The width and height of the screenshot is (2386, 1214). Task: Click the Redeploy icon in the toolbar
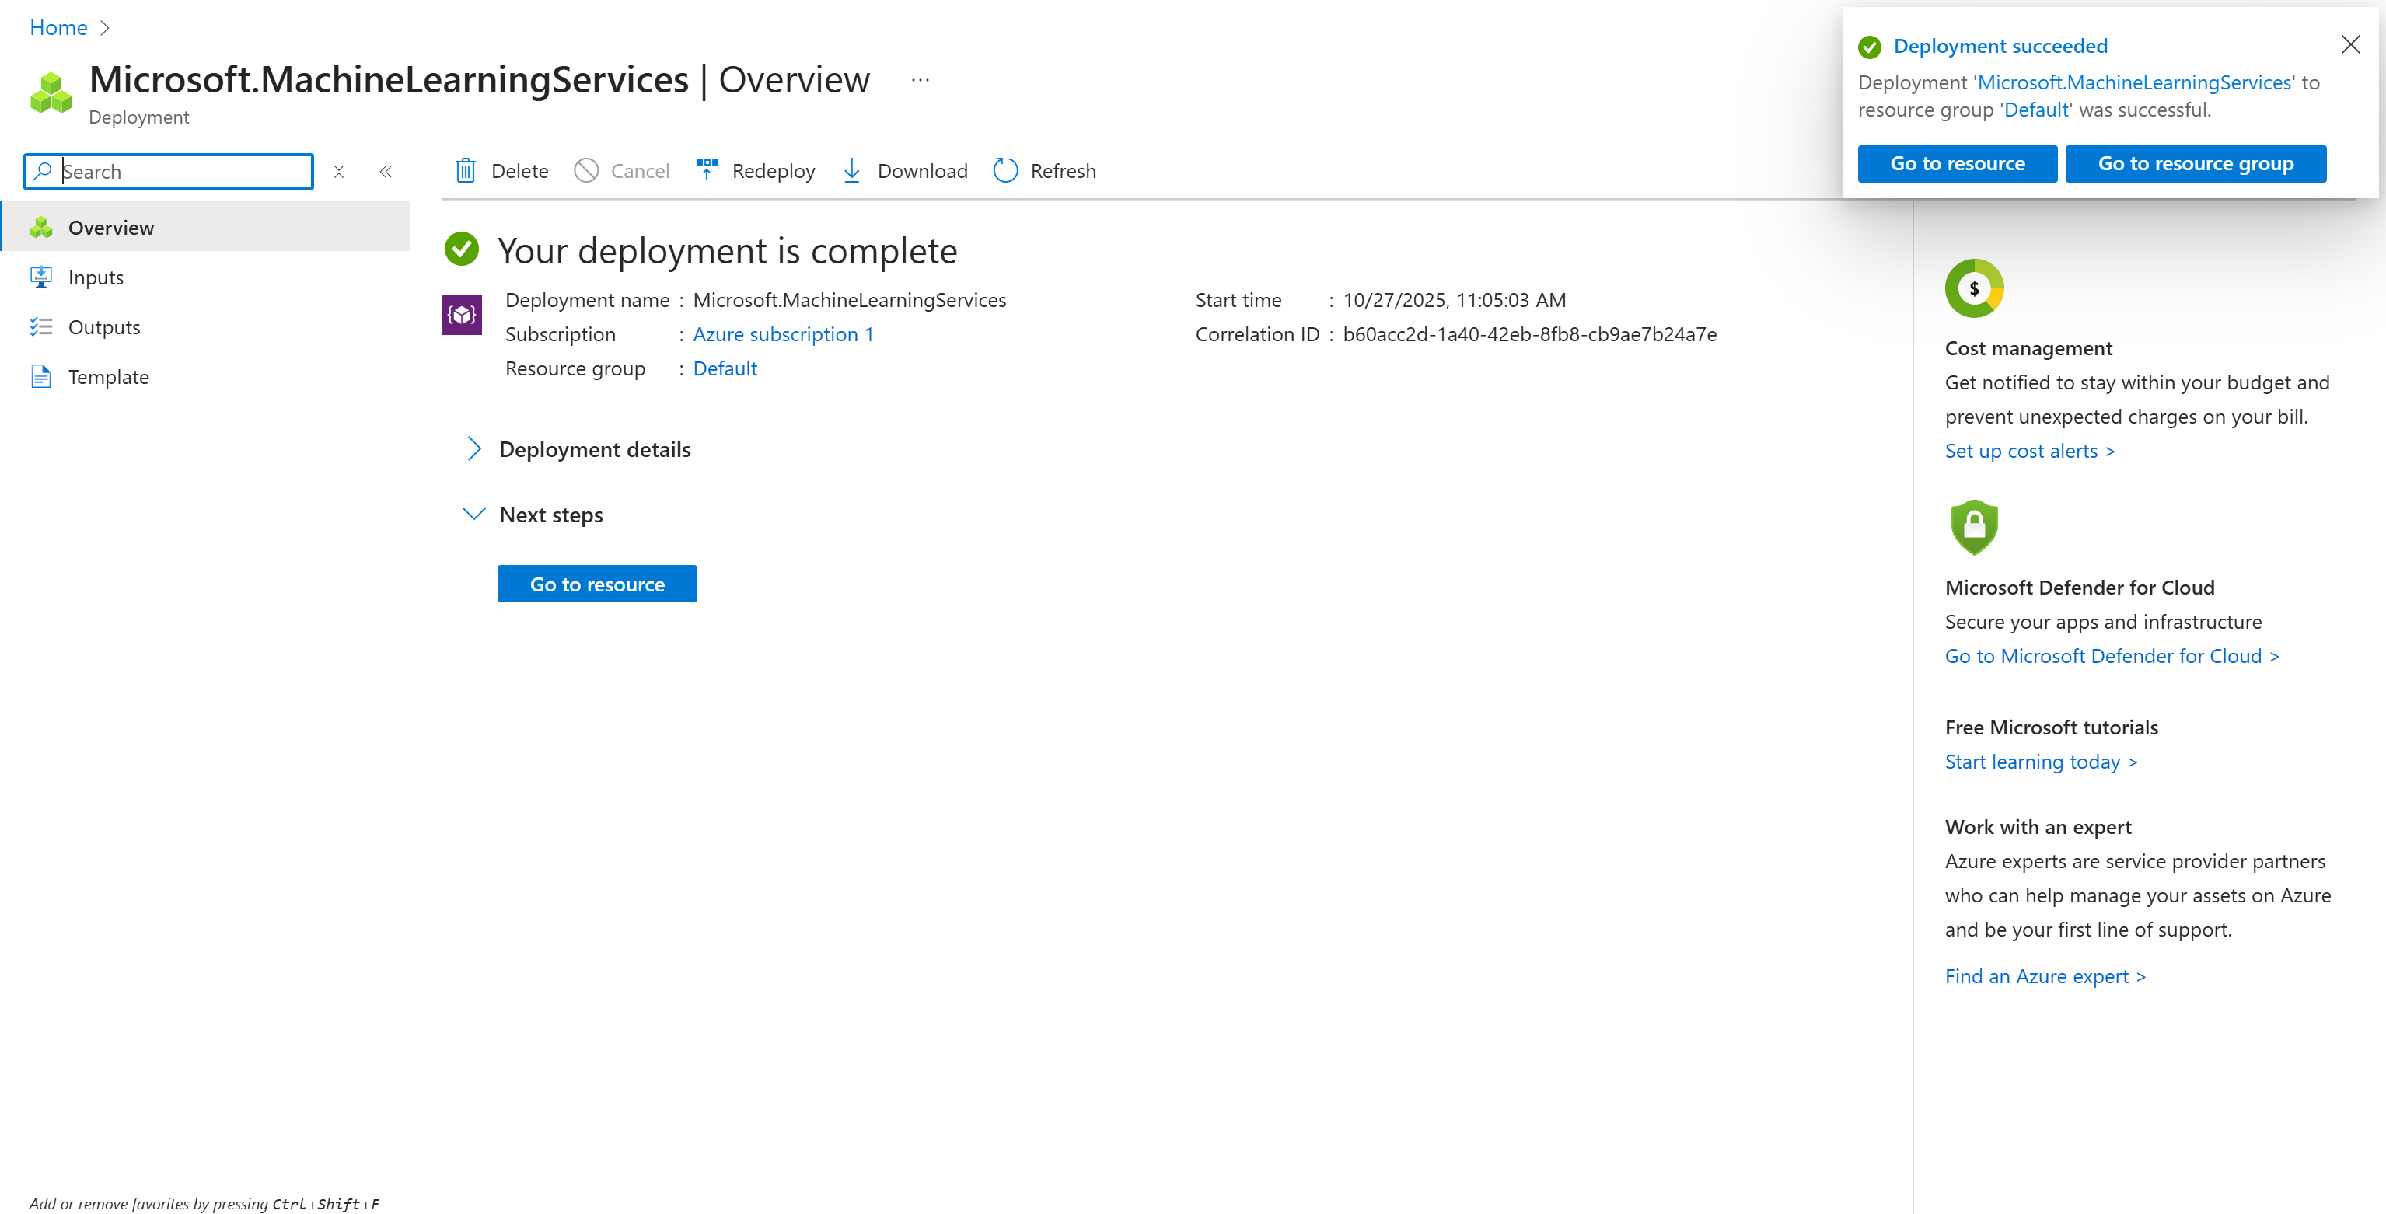(x=707, y=169)
